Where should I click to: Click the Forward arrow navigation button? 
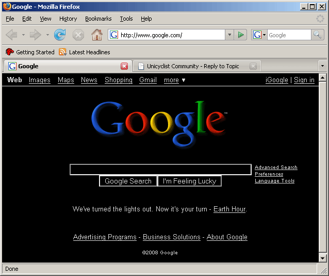pos(35,35)
